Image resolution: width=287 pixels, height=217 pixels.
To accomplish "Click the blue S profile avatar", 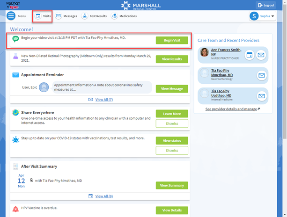I will point(254,16).
